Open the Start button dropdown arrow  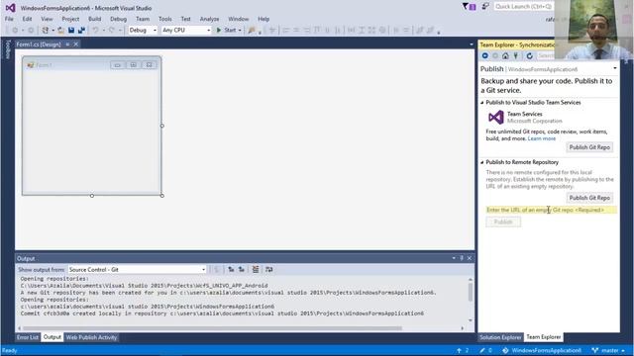coord(240,31)
